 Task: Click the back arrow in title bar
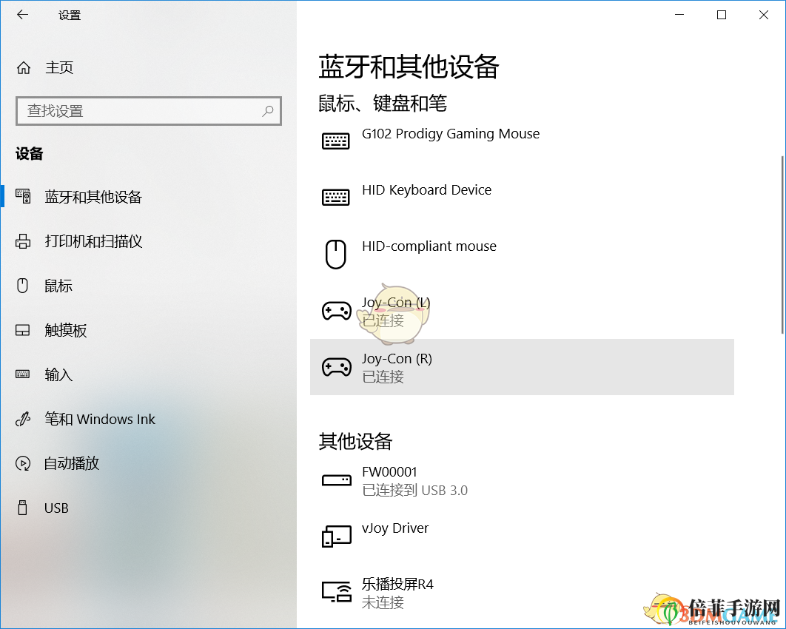22,15
